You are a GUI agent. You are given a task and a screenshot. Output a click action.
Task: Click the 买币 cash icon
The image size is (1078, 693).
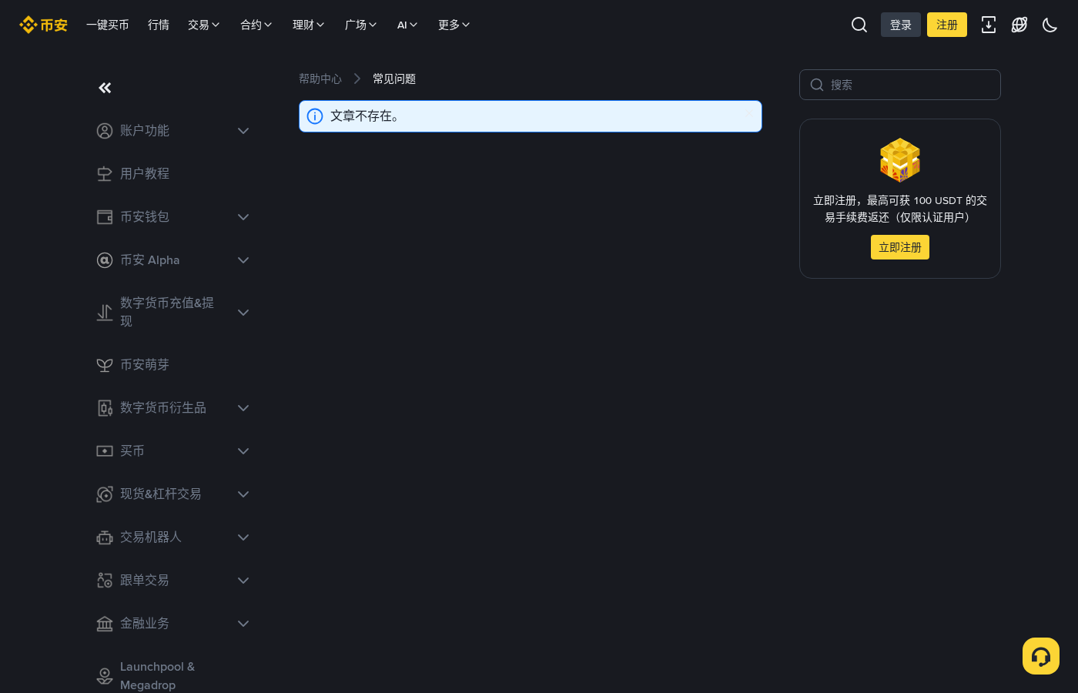click(x=105, y=451)
